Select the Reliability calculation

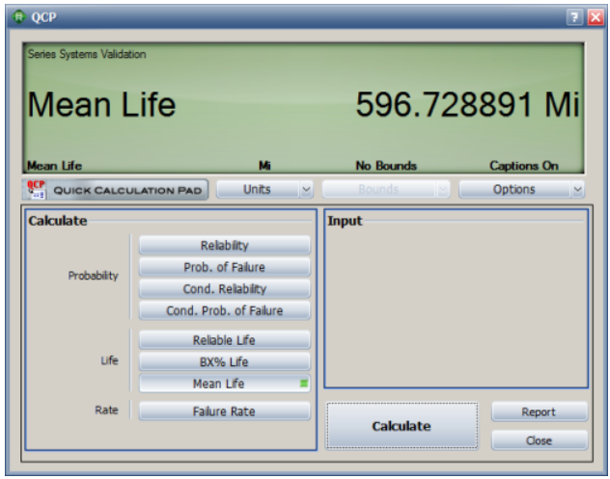click(x=225, y=245)
